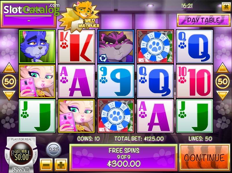232x173 pixels.
Task: Click the left 50 lines badge
Action: coord(9,82)
